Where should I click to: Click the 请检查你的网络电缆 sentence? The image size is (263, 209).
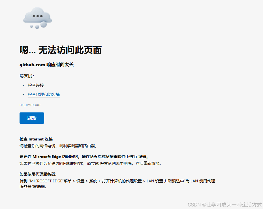(x=58, y=146)
